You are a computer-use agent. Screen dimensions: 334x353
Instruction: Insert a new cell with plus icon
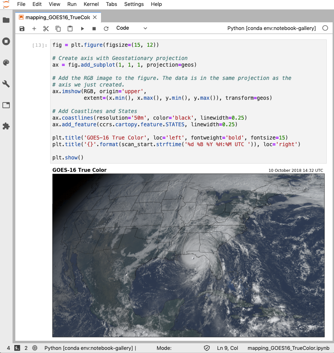point(34,29)
